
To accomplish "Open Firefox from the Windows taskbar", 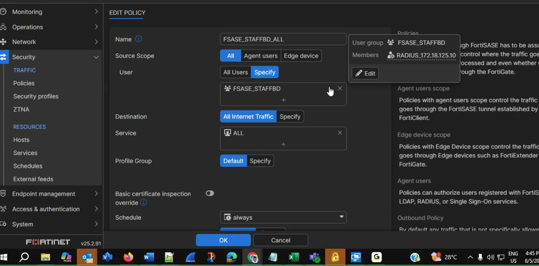I will coord(128,257).
